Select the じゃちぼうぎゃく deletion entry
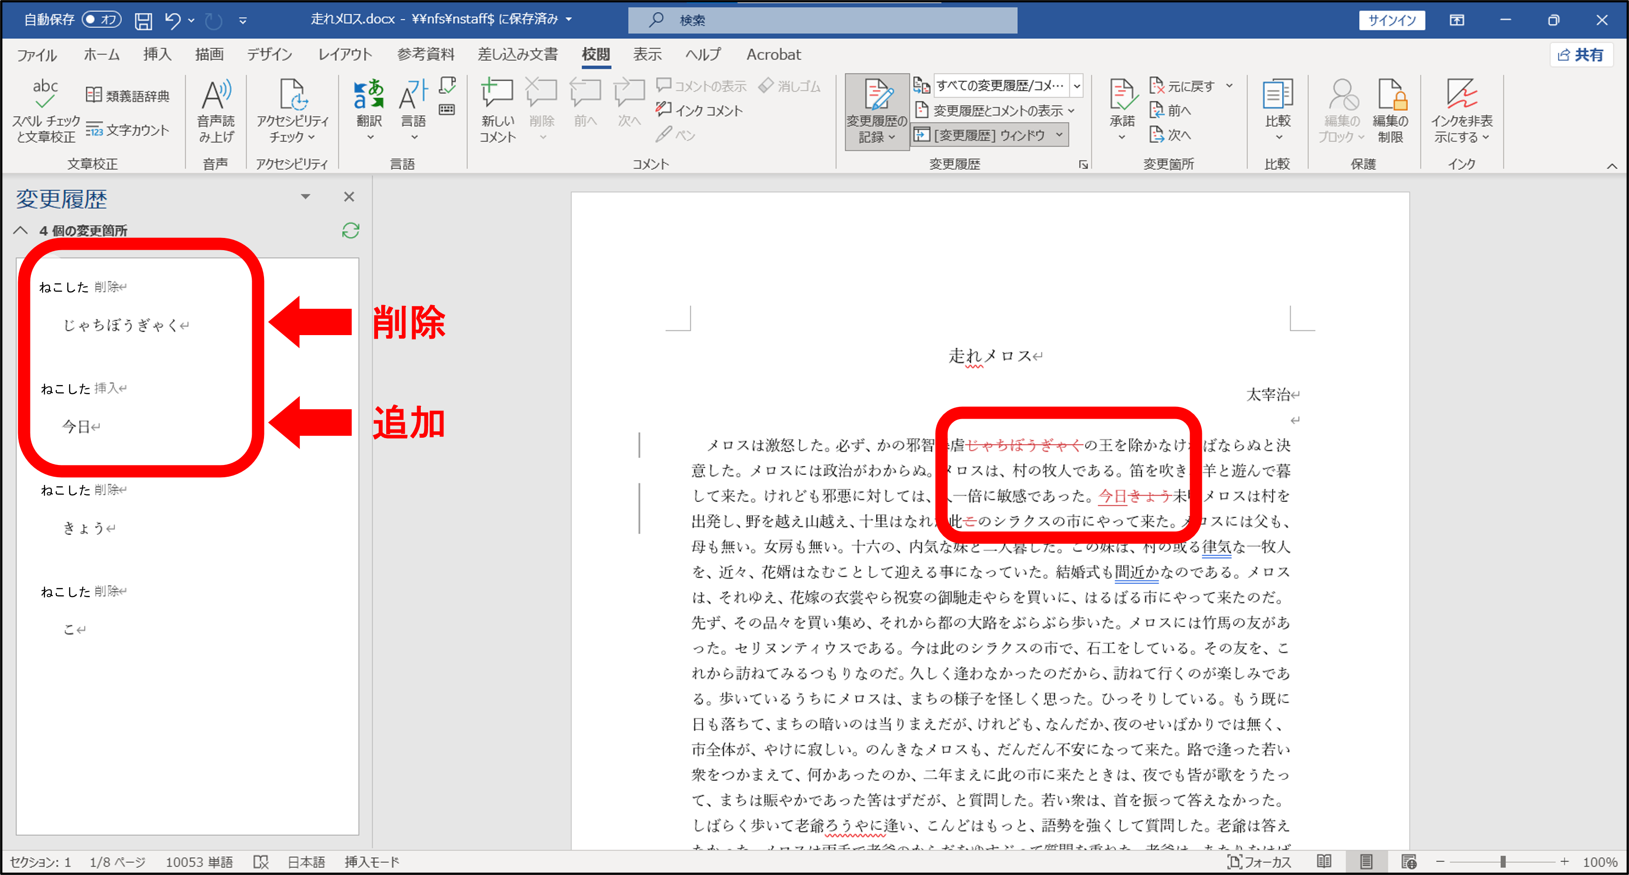The height and width of the screenshot is (875, 1629). click(x=125, y=326)
